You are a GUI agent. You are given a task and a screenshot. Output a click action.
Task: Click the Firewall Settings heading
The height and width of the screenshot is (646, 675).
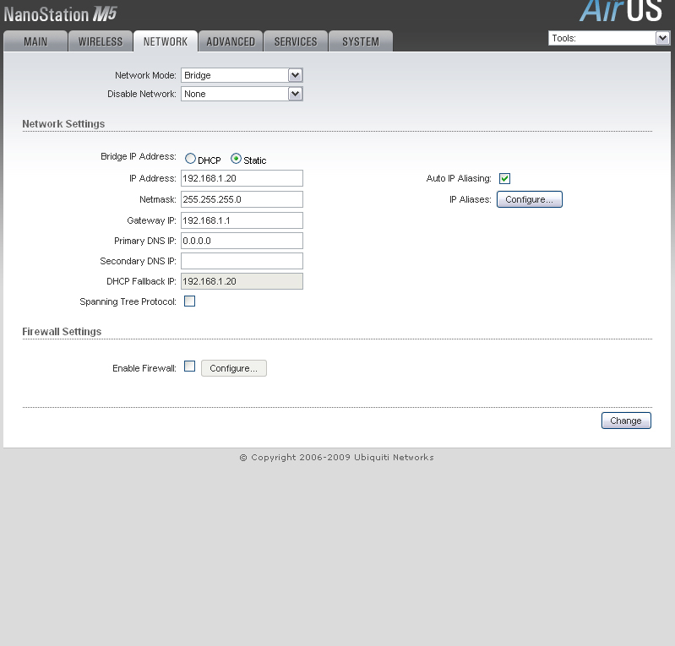(62, 332)
